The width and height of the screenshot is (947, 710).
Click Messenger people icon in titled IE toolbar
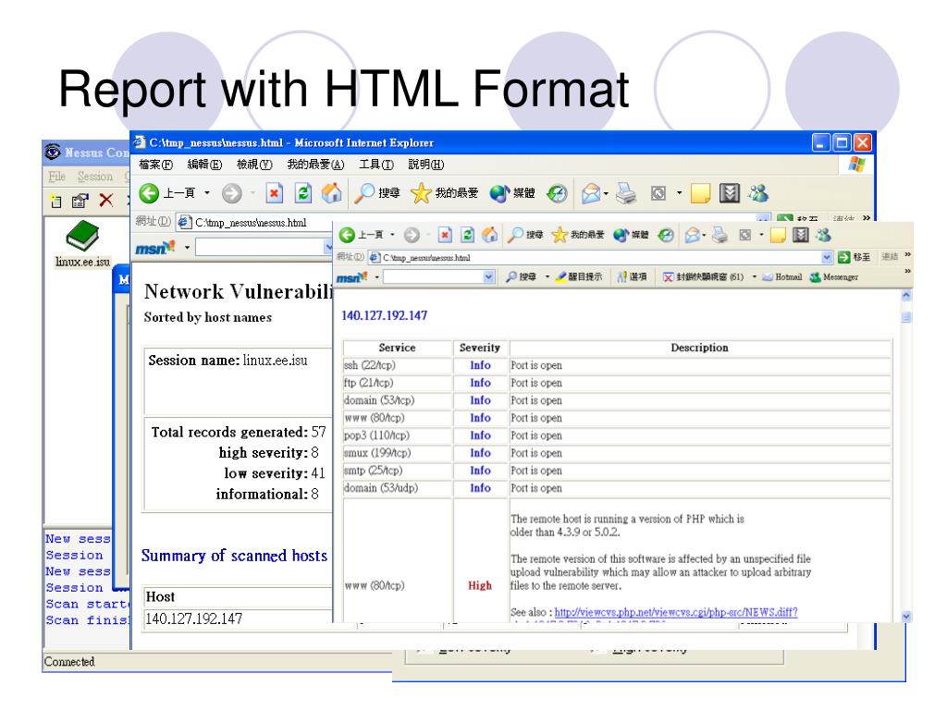pos(758,193)
